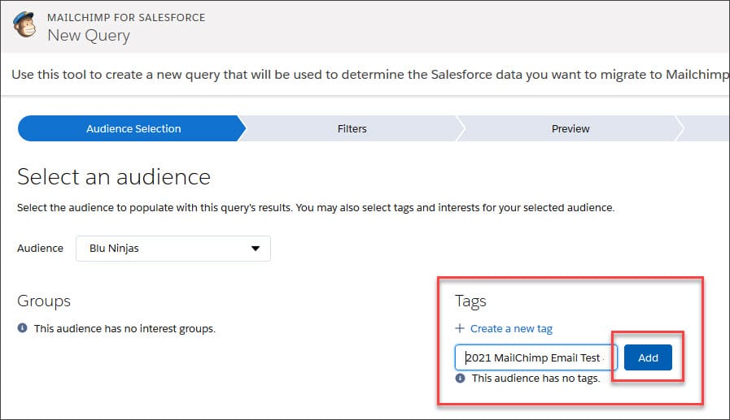Click the Select an audience heading
This screenshot has height=420, width=730.
[x=114, y=177]
